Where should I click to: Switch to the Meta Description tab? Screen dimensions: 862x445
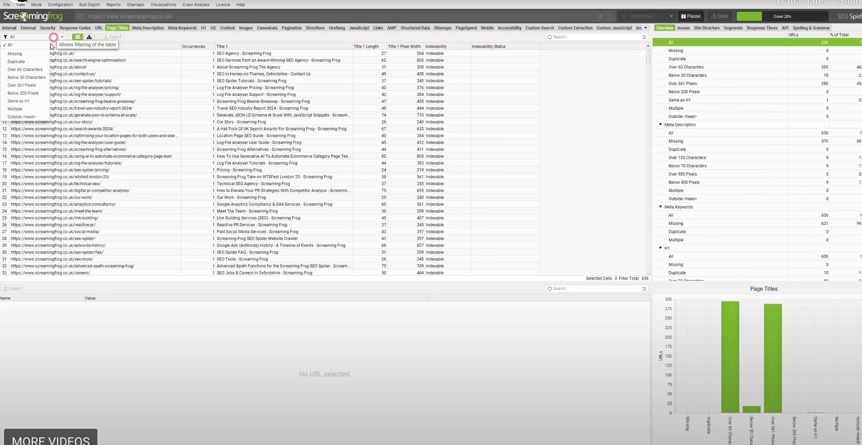click(x=148, y=28)
